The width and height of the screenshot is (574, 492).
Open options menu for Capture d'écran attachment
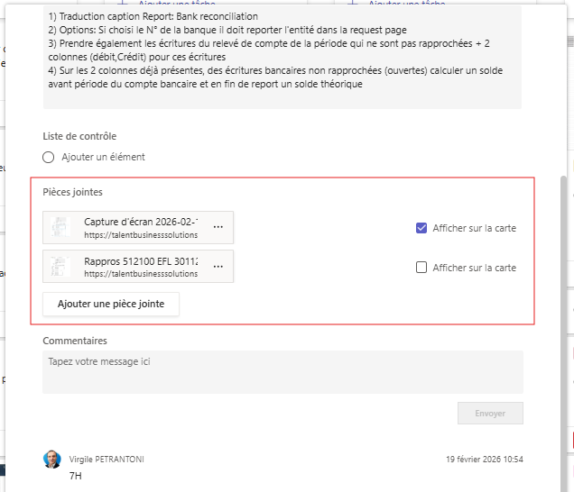point(218,227)
